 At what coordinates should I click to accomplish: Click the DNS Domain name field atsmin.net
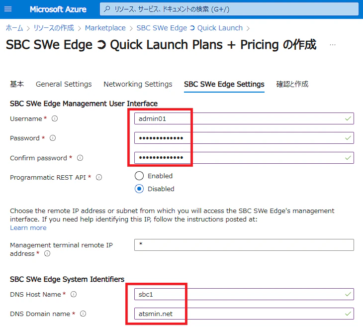244,314
